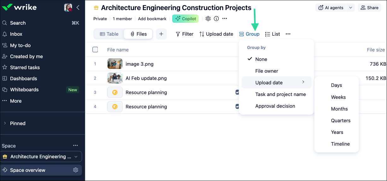Expand the Pinned section
Viewport: 387px width, 181px height.
click(18, 123)
